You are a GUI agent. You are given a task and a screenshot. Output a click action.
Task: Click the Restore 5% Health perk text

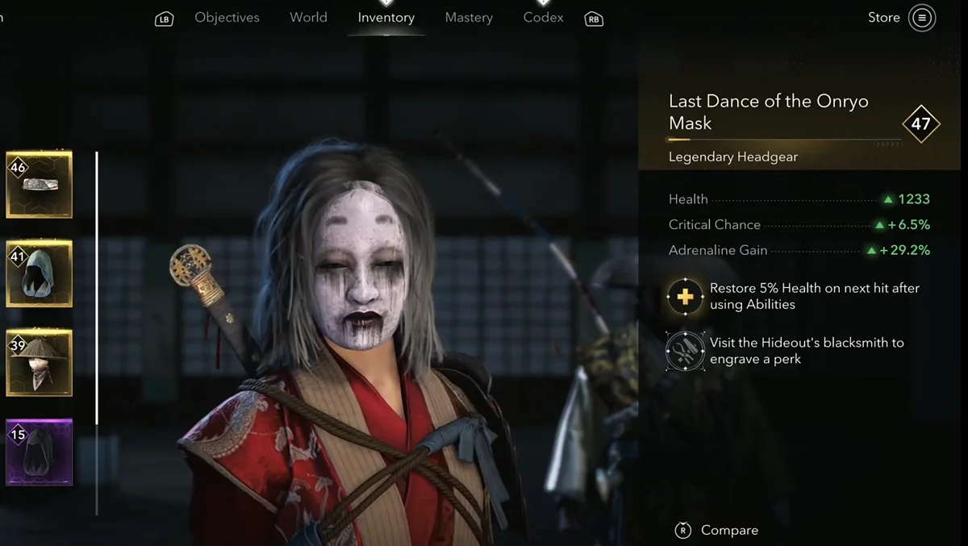pyautogui.click(x=815, y=296)
